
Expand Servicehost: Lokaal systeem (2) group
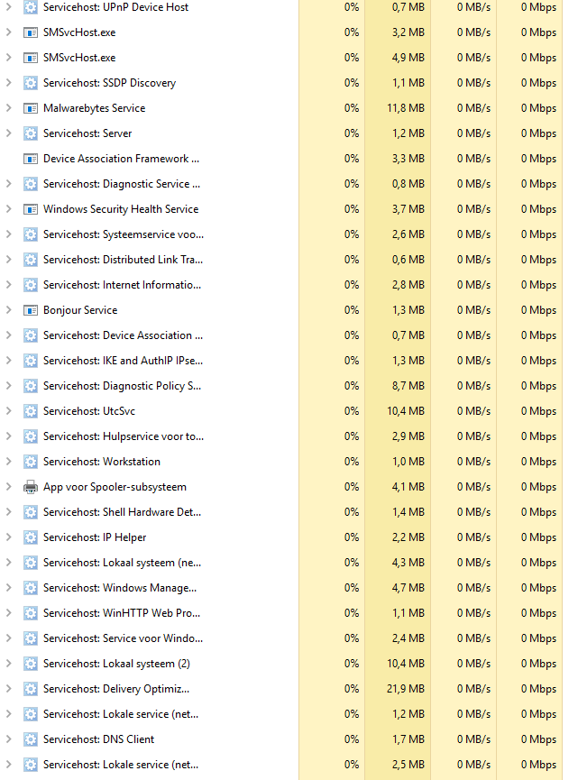[x=8, y=664]
